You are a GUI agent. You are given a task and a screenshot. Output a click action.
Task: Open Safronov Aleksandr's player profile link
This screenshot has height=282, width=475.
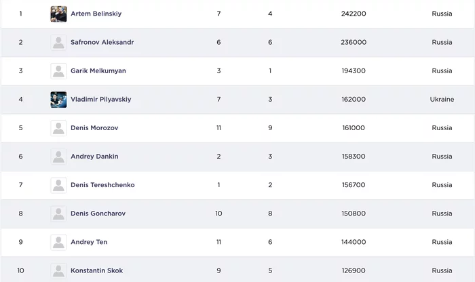click(102, 42)
